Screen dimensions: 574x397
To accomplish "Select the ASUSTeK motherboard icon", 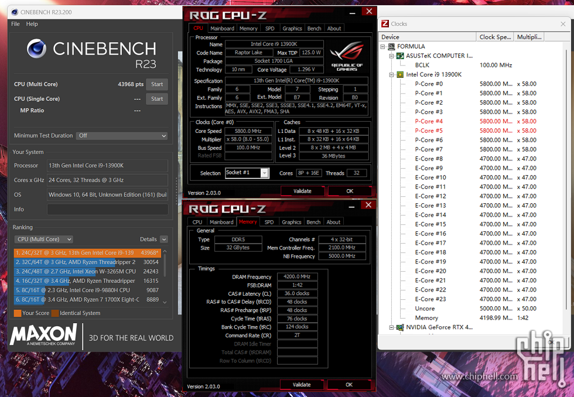I will pos(401,56).
